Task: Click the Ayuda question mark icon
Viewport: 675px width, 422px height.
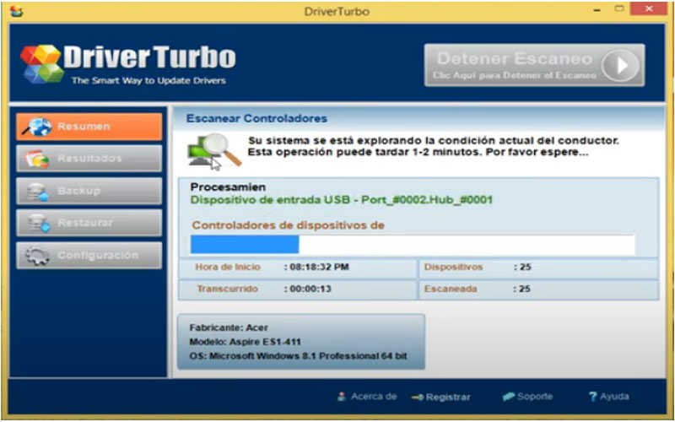Action: pyautogui.click(x=593, y=397)
